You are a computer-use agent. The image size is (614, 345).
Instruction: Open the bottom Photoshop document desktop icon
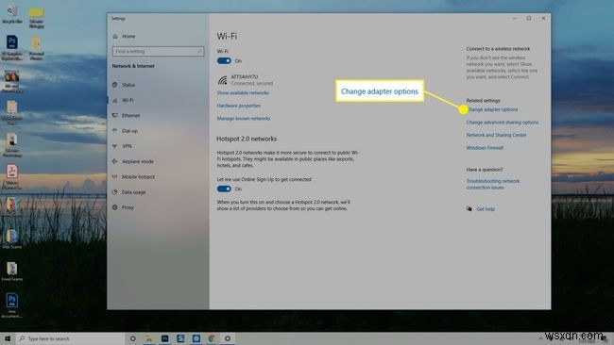point(11,304)
